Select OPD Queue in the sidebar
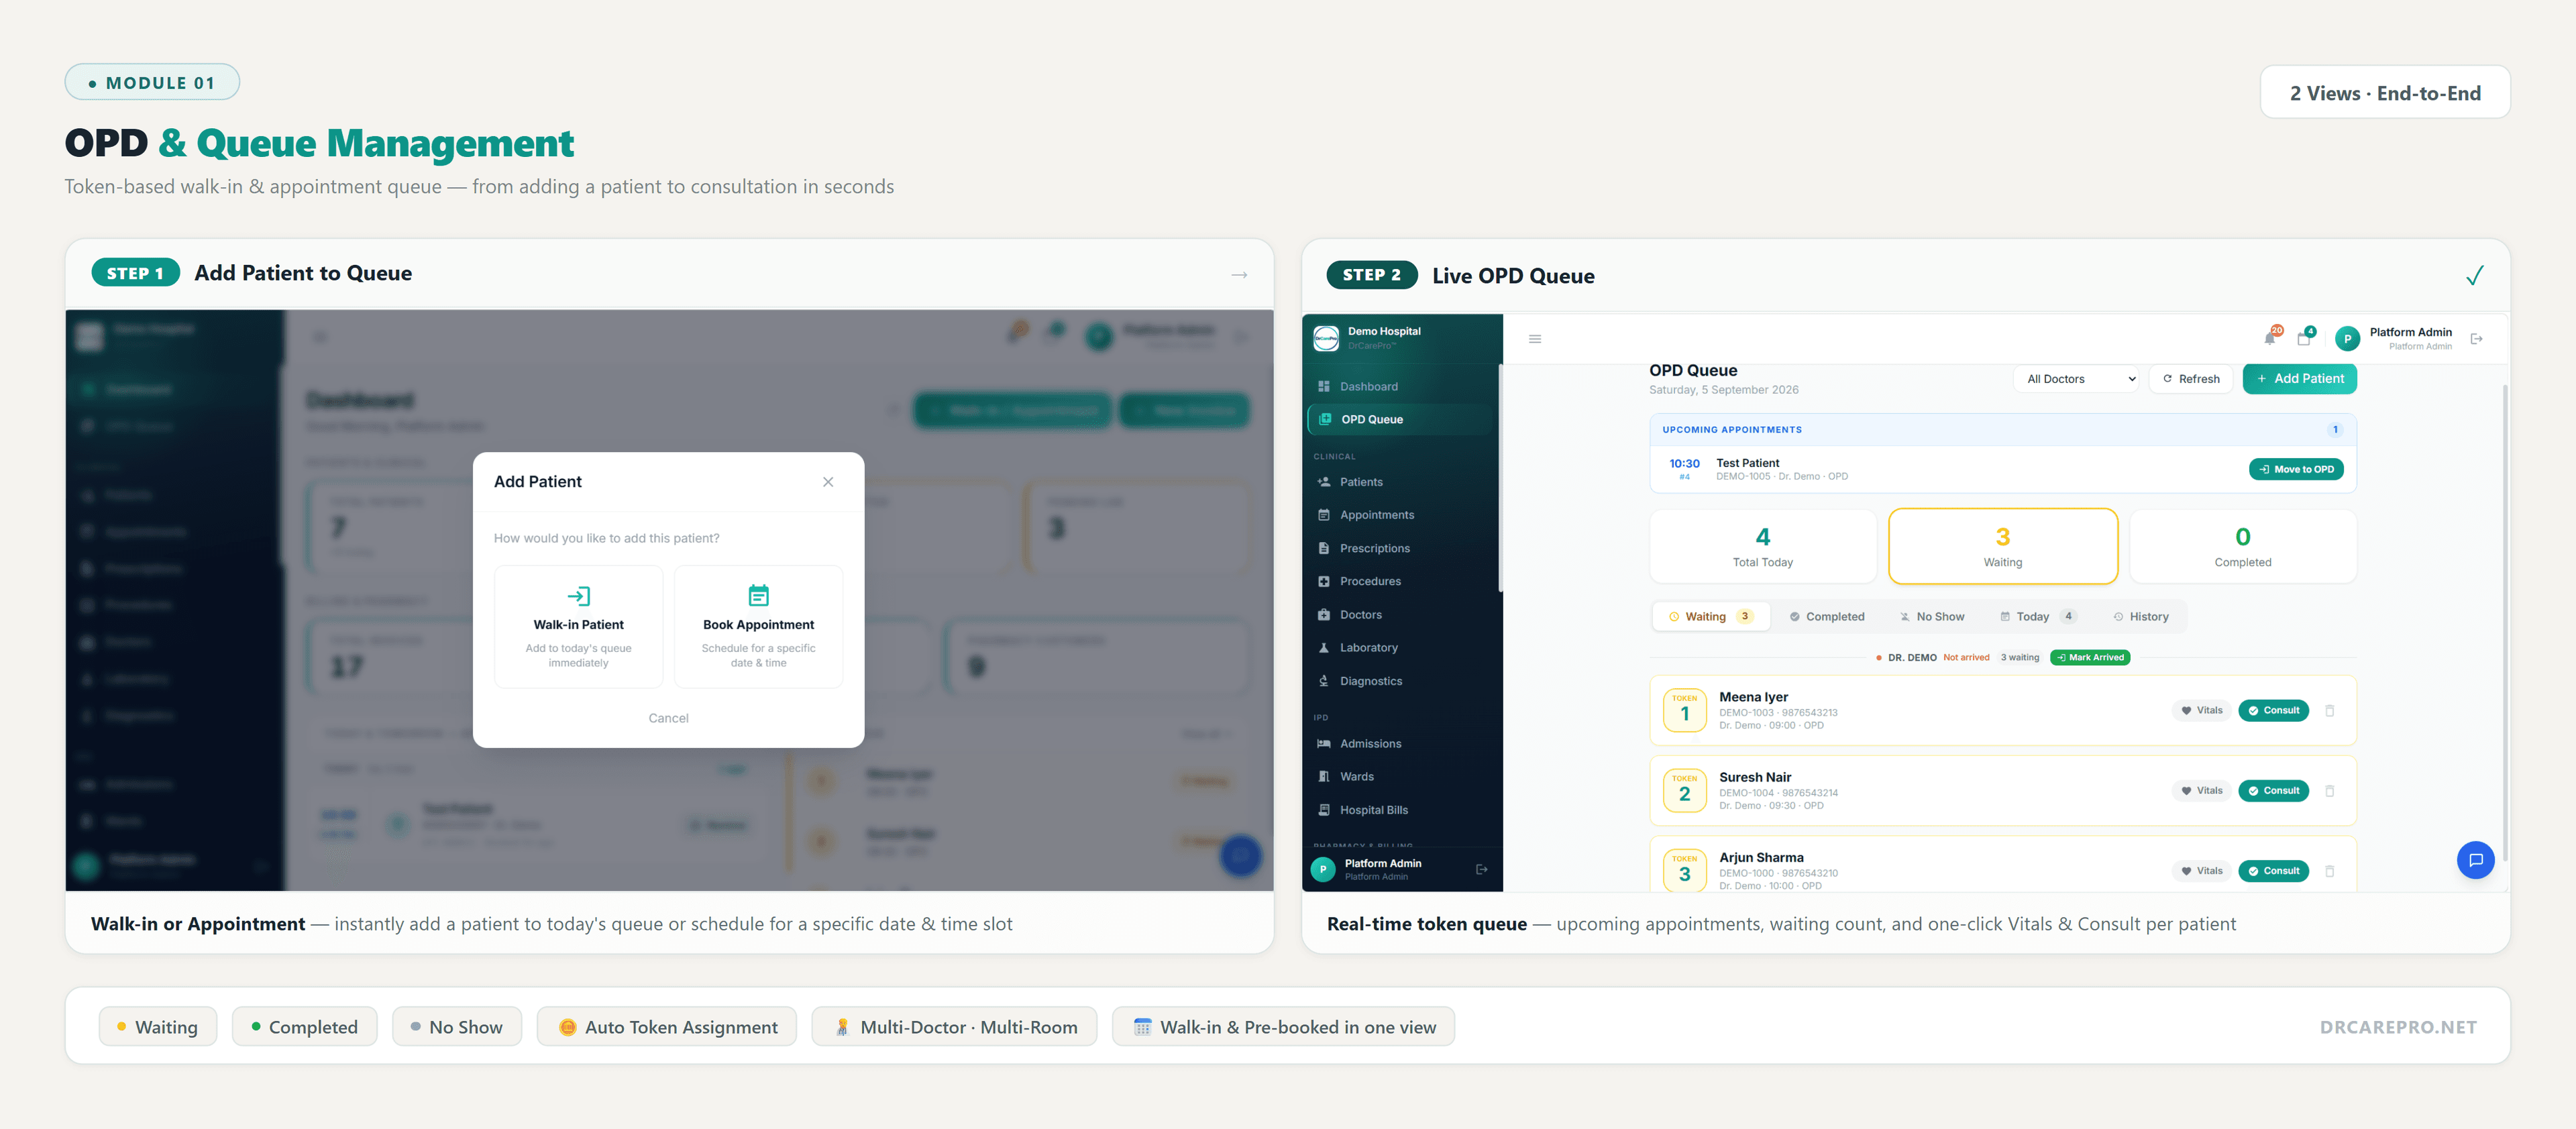The width and height of the screenshot is (2576, 1129). point(1400,419)
